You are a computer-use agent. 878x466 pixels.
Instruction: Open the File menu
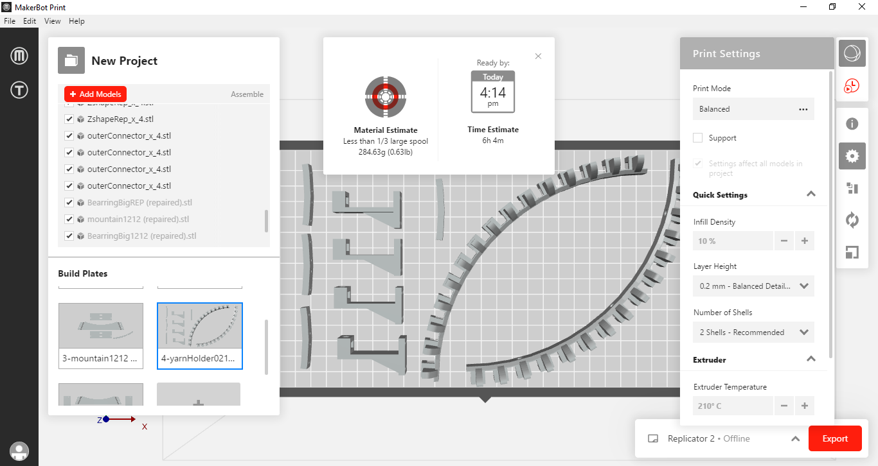tap(10, 21)
